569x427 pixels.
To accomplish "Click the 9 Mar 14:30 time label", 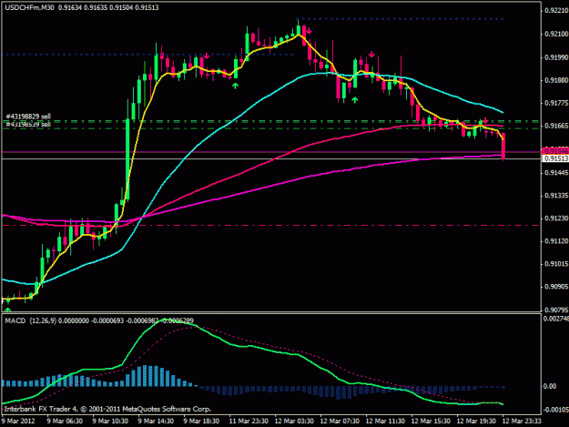I will (x=156, y=421).
